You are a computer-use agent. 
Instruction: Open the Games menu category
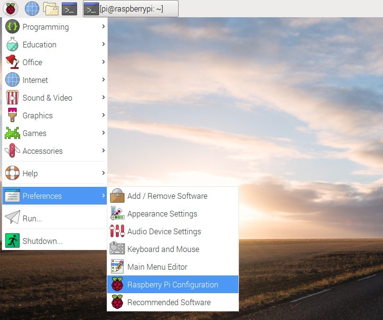[x=55, y=133]
